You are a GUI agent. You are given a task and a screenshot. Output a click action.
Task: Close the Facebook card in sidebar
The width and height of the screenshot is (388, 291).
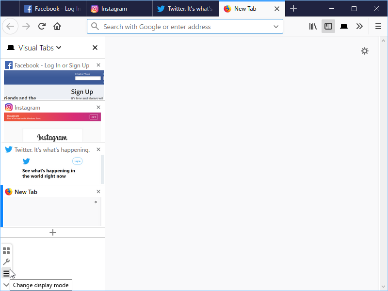[98, 65]
